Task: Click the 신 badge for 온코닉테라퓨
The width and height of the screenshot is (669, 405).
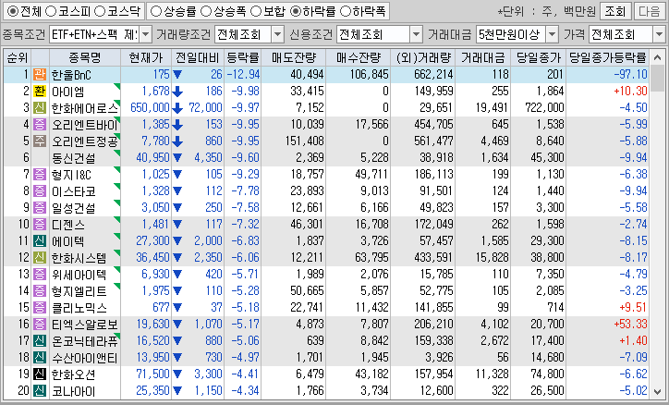Action: [x=40, y=341]
